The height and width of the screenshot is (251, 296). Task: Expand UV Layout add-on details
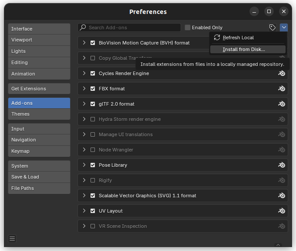coord(84,211)
